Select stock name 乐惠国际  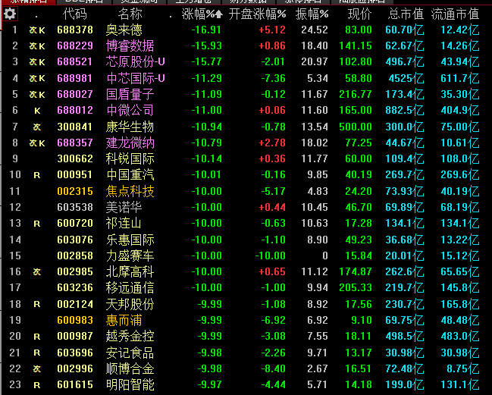pos(130,240)
